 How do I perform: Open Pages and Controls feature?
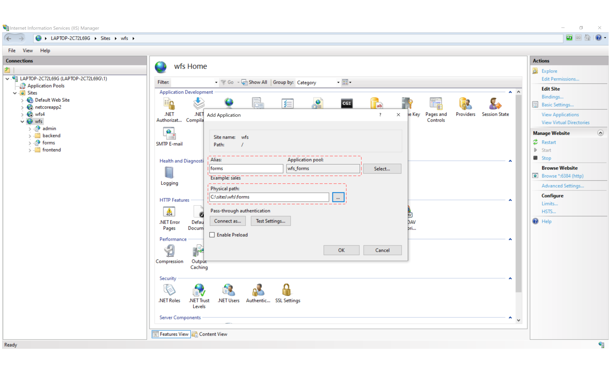click(x=436, y=110)
